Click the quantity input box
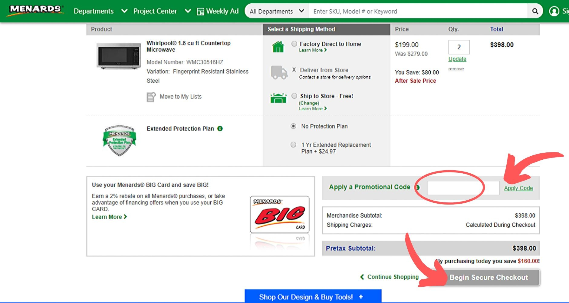Viewport: 569px width, 303px height. click(x=459, y=47)
